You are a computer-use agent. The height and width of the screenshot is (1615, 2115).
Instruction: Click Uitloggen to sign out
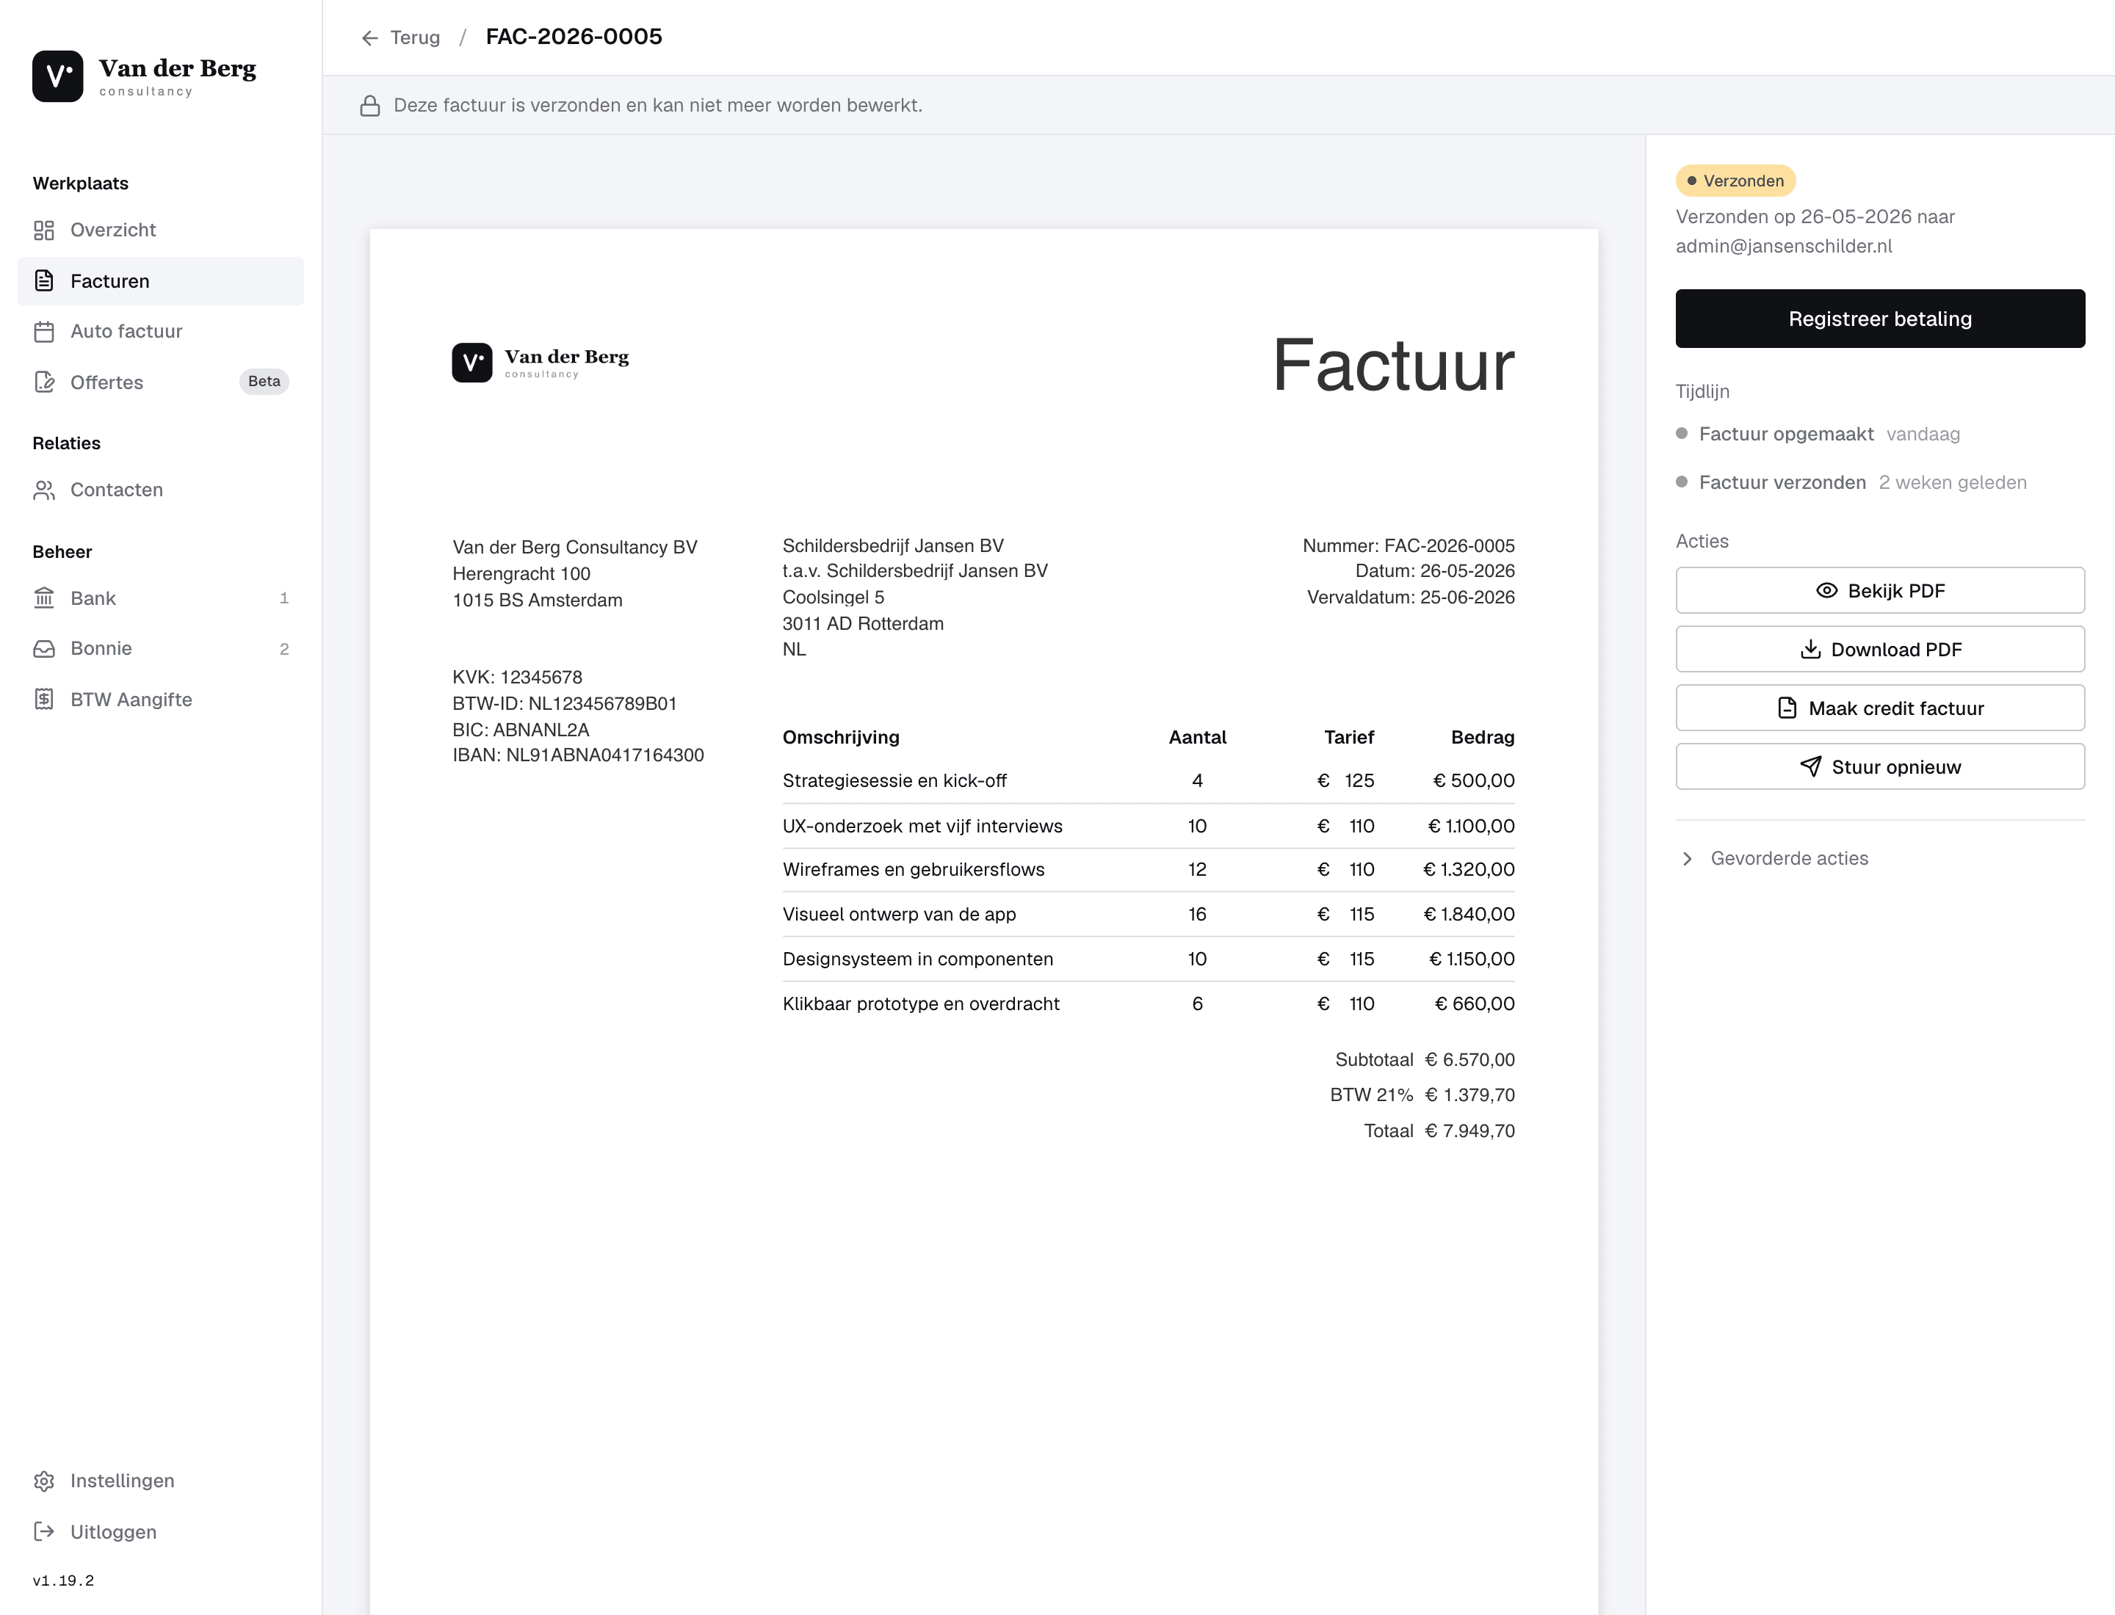click(x=161, y=1531)
